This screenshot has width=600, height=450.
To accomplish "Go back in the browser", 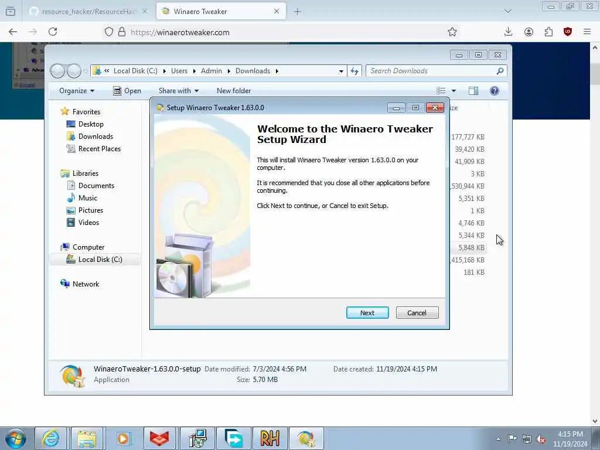I will [x=13, y=32].
